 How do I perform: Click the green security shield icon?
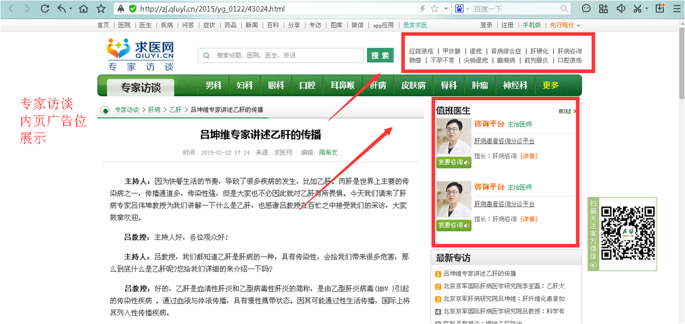tap(132, 9)
